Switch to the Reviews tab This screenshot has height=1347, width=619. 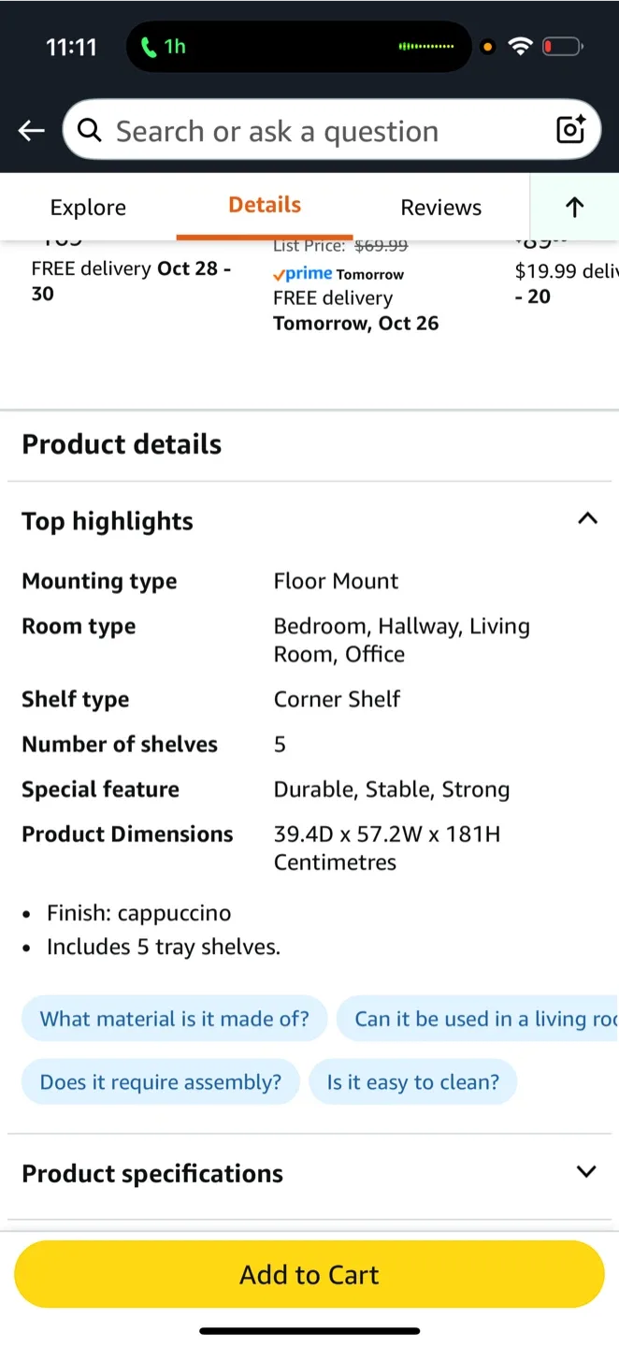[440, 207]
